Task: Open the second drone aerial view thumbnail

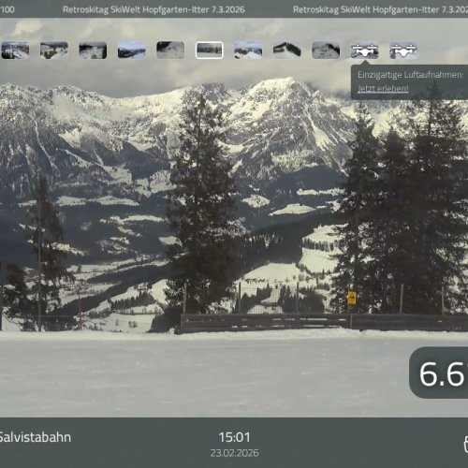Action: coord(403,51)
